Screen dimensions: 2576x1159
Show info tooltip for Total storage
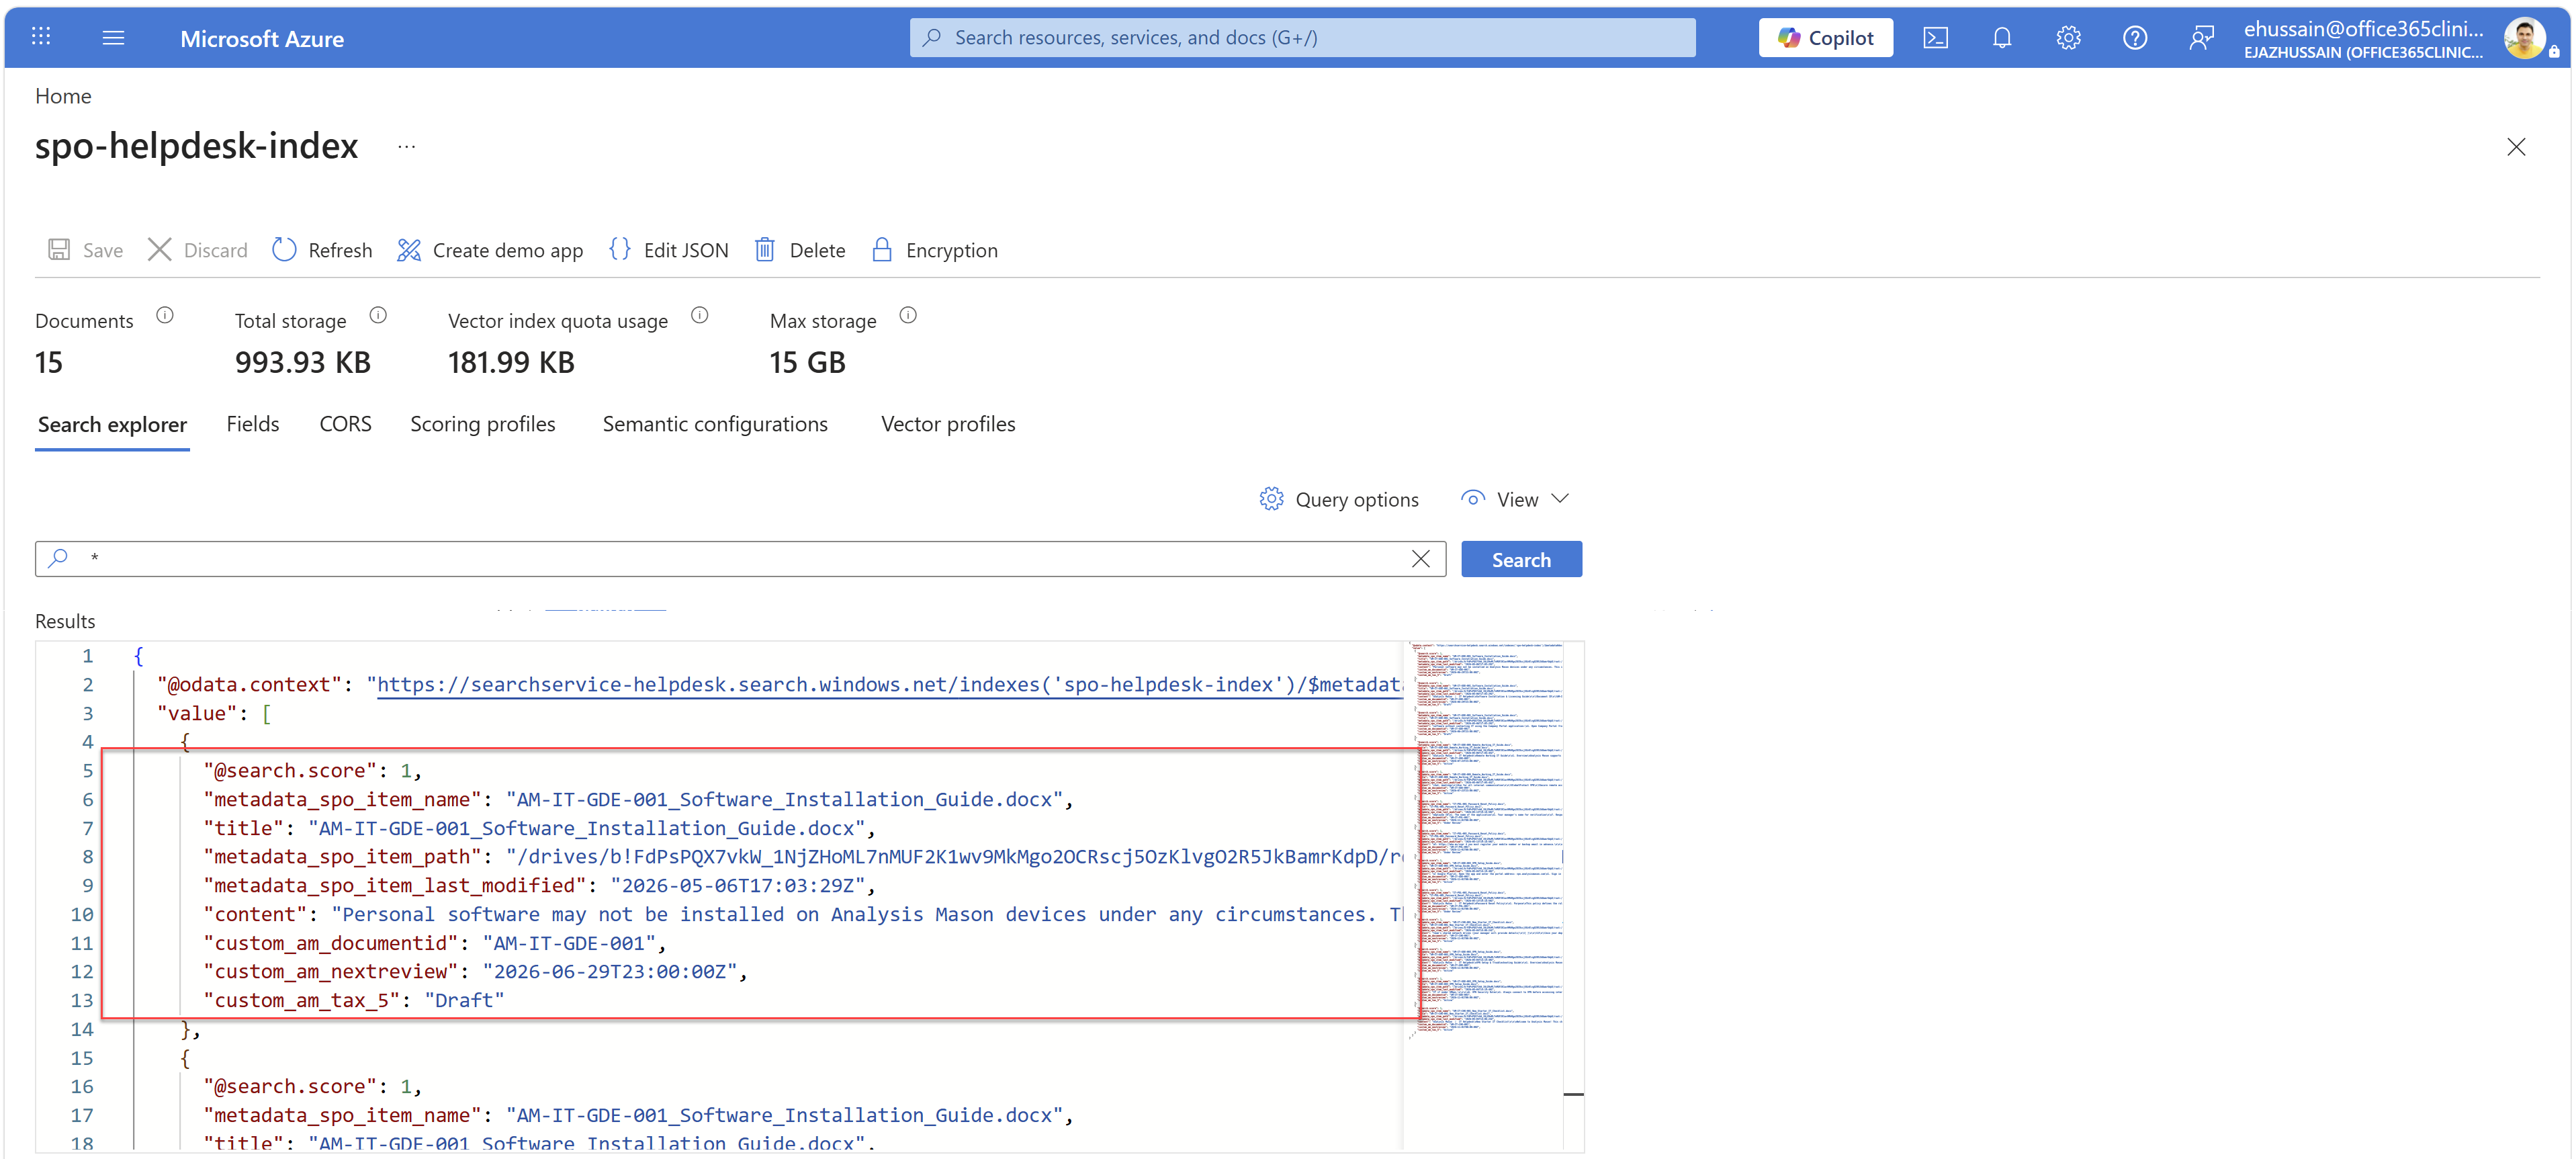point(378,316)
